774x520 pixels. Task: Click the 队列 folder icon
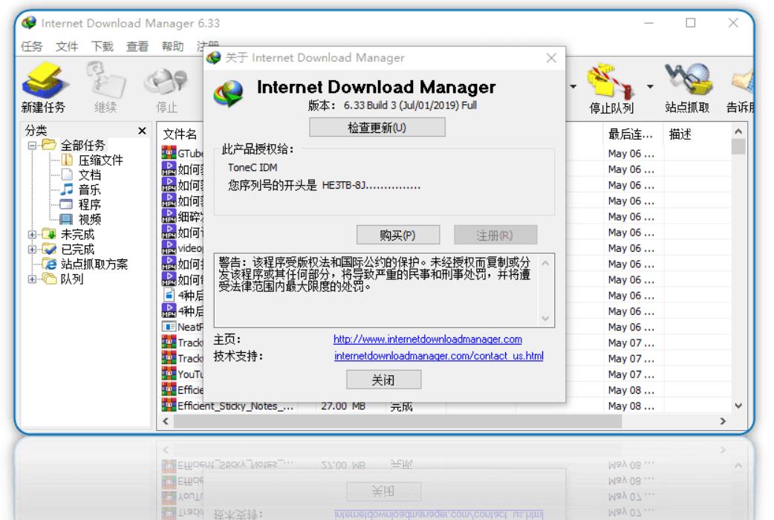coord(49,279)
